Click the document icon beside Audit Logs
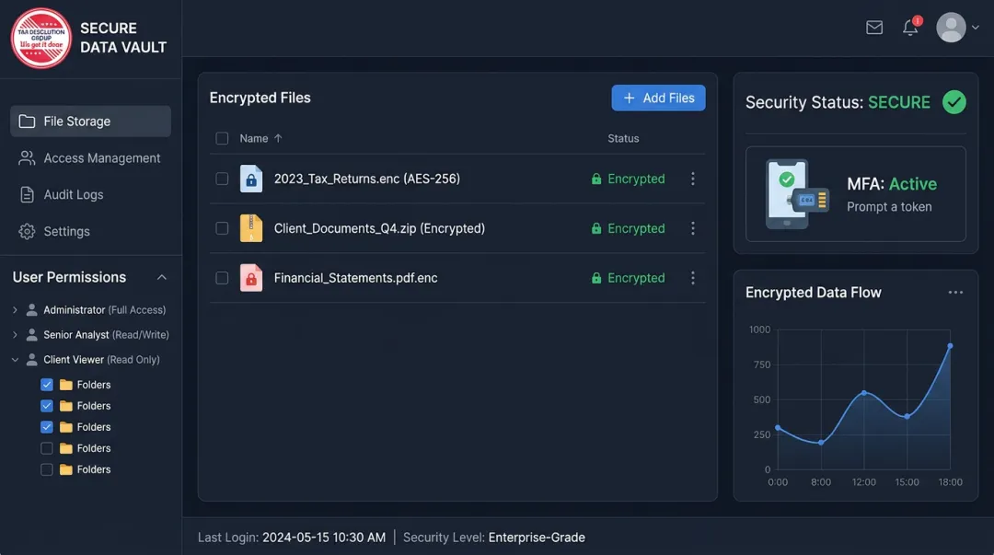The height and width of the screenshot is (555, 994). 27,195
